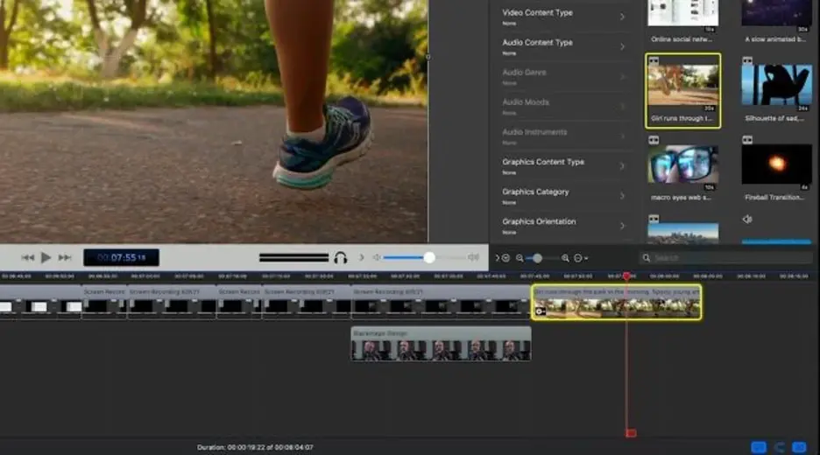Image resolution: width=820 pixels, height=455 pixels.
Task: Click the rewind playback button
Action: coord(28,257)
